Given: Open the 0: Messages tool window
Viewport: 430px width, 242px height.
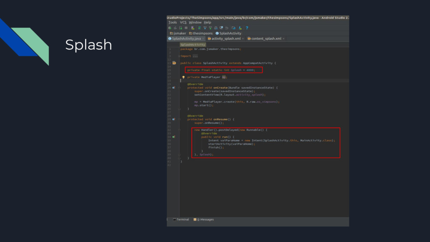Looking at the screenshot, I should 204,219.
